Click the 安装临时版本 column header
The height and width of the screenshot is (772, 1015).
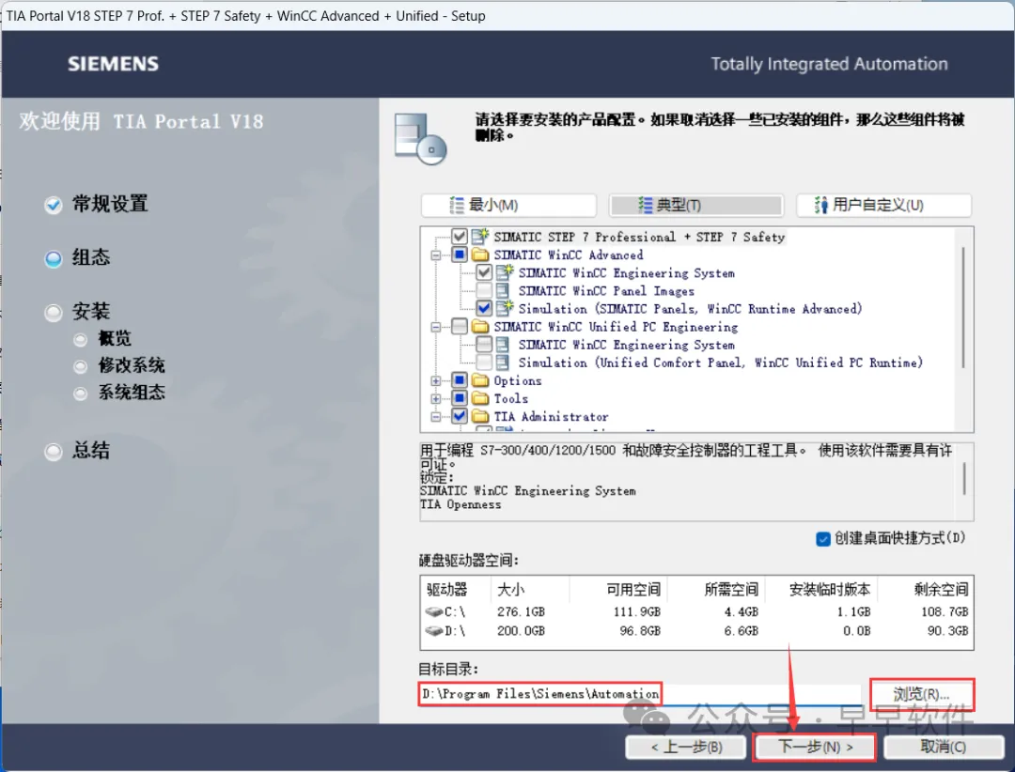[829, 589]
